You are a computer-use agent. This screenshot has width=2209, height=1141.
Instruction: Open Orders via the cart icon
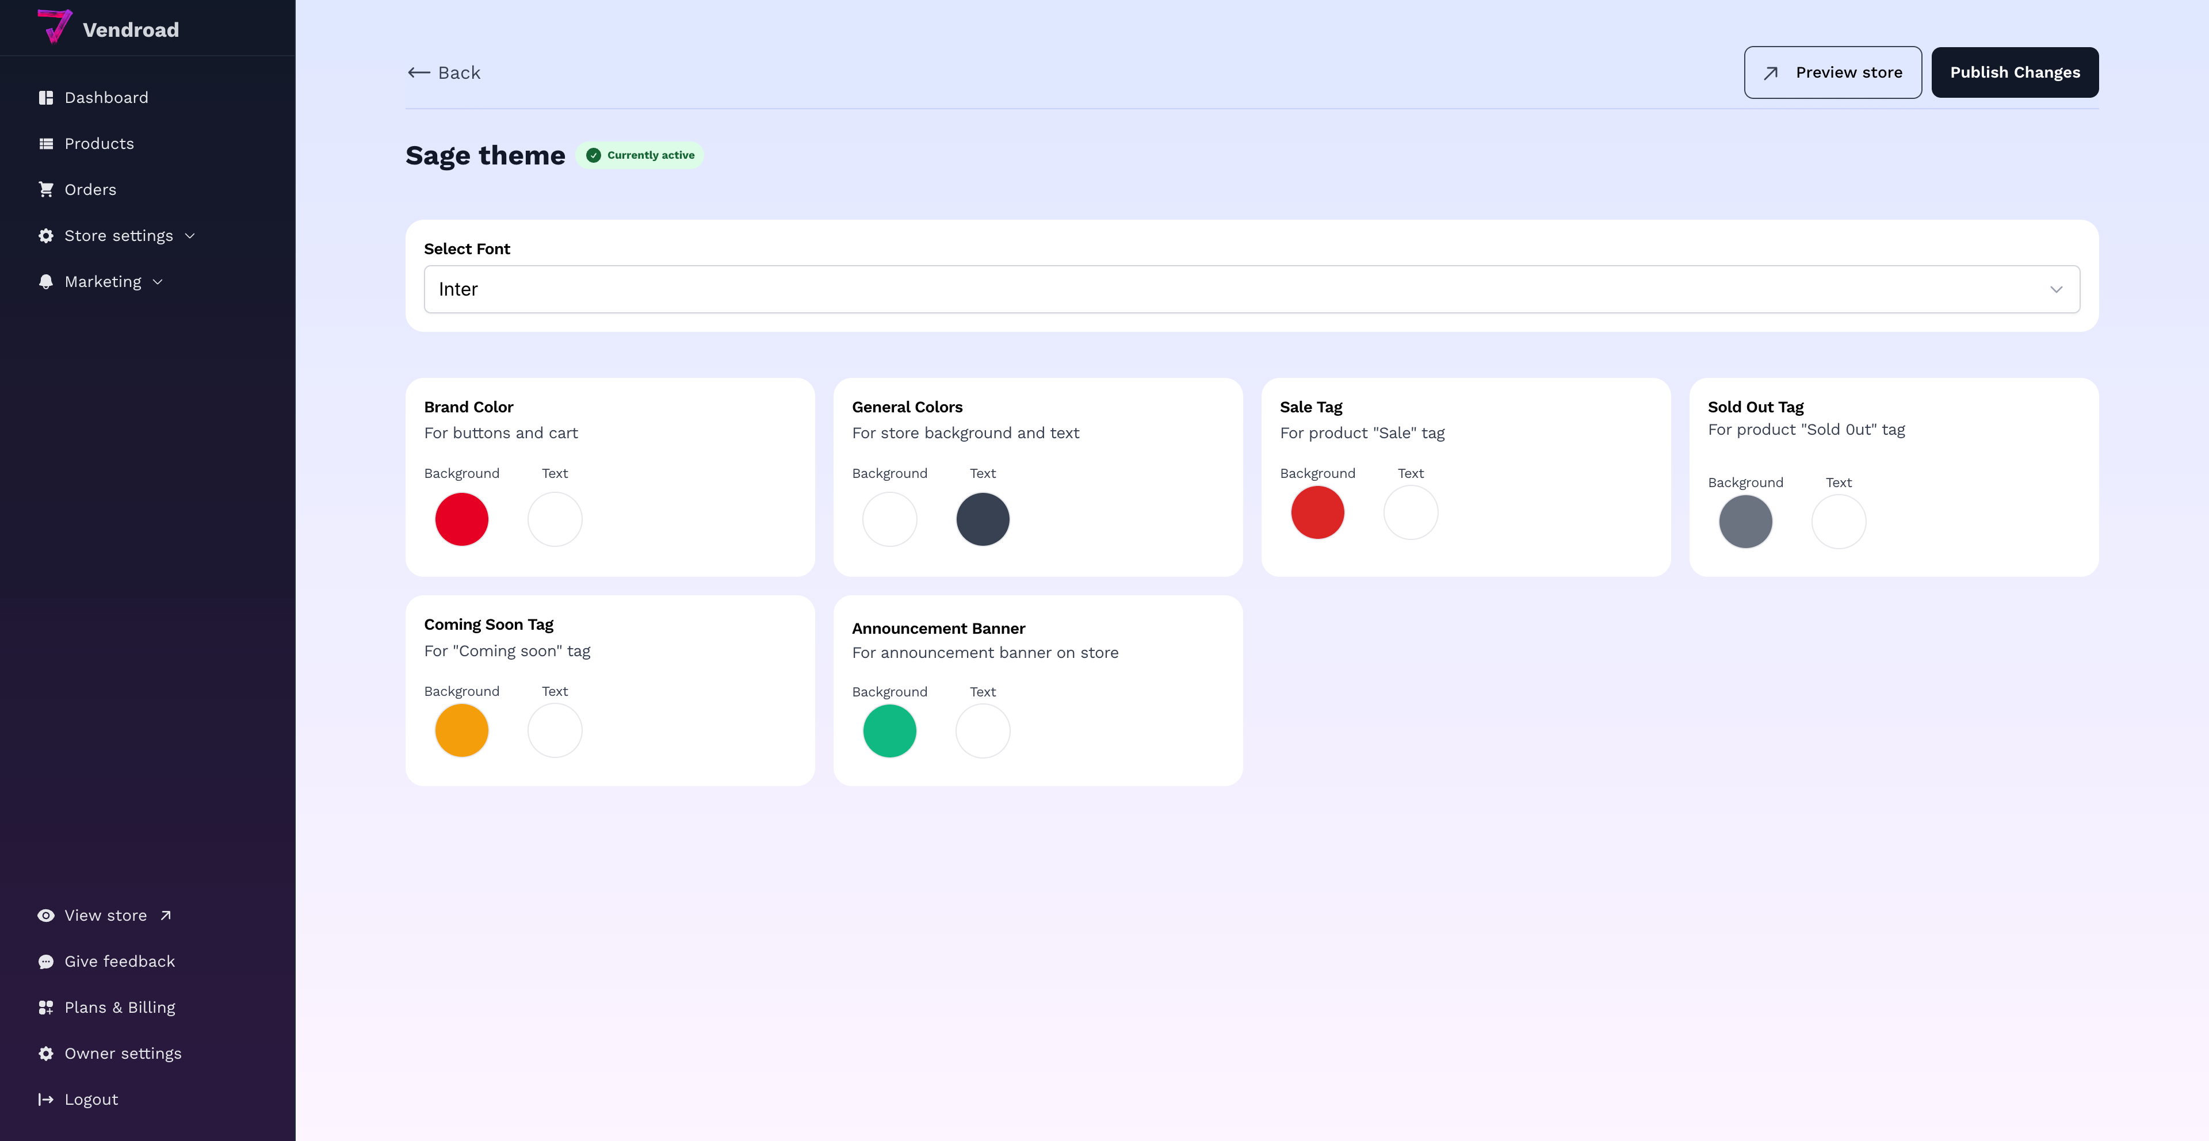[x=46, y=189]
